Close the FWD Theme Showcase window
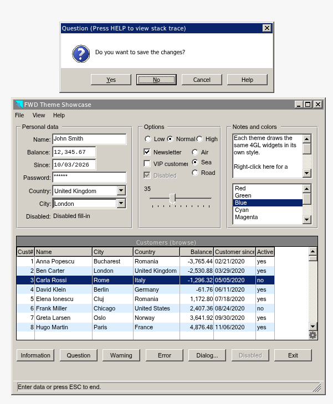The height and width of the screenshot is (404, 333). 318,105
